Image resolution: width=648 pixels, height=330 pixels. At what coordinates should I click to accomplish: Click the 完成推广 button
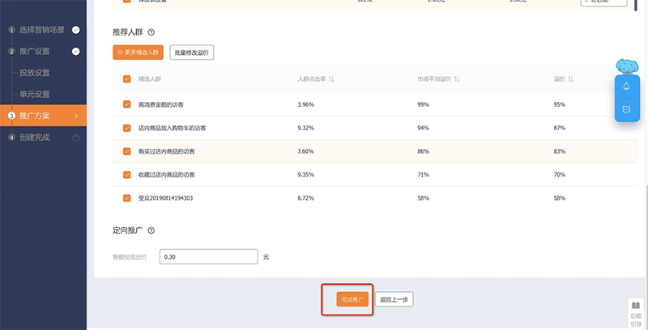(352, 299)
